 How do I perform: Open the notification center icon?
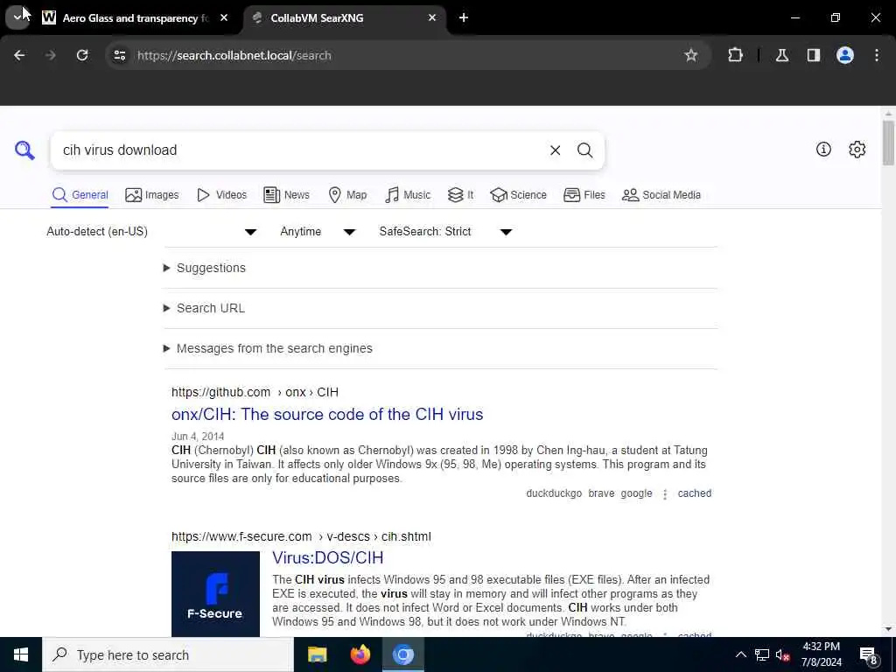(869, 655)
